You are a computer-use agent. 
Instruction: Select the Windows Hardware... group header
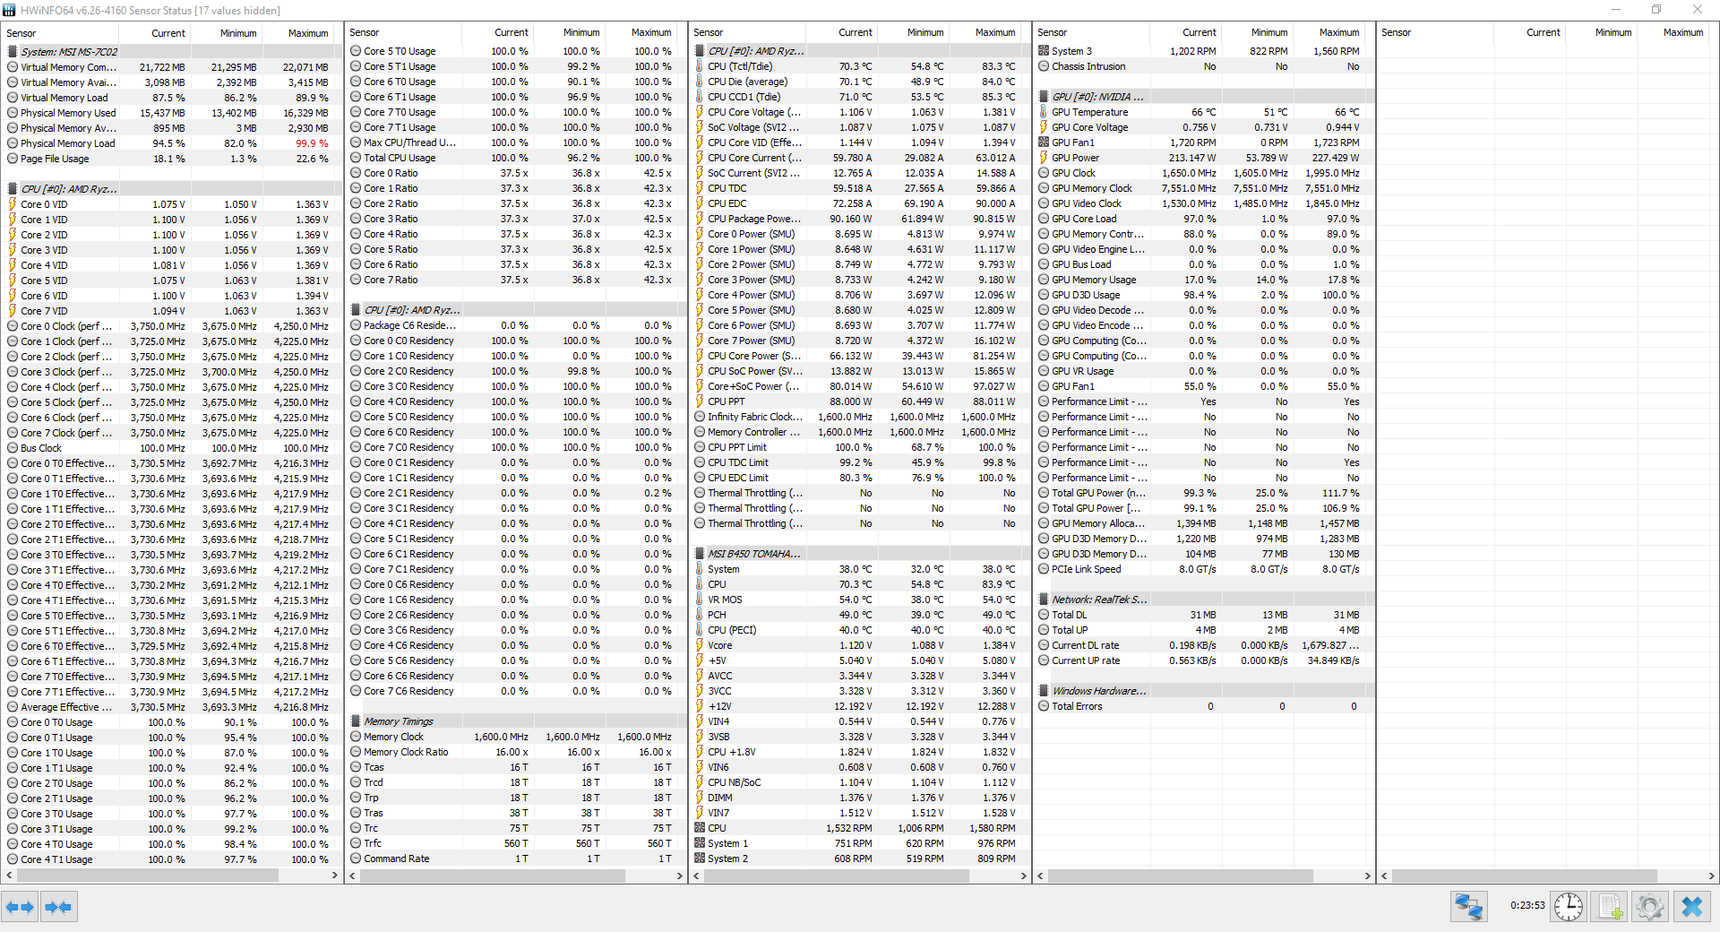1203,691
